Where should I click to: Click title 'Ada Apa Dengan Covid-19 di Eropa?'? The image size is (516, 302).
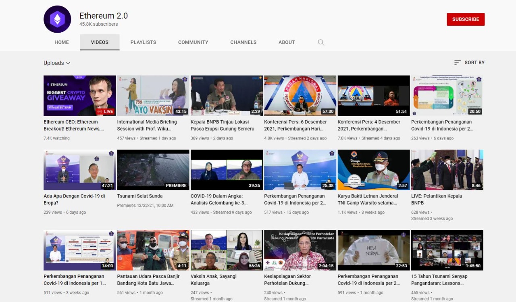point(74,199)
